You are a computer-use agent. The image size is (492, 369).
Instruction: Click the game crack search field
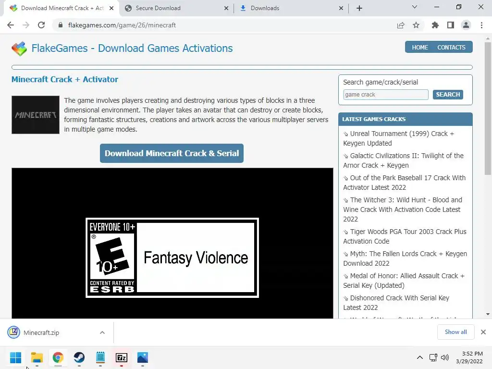[386, 95]
